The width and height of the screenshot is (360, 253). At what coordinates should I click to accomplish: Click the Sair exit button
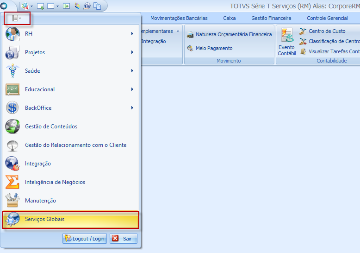(124, 239)
